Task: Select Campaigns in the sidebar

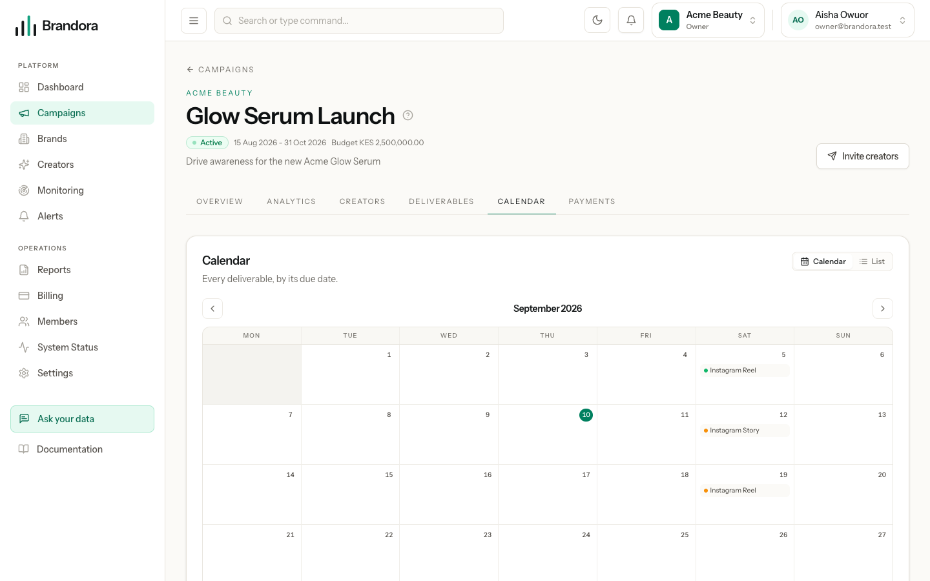Action: point(82,113)
